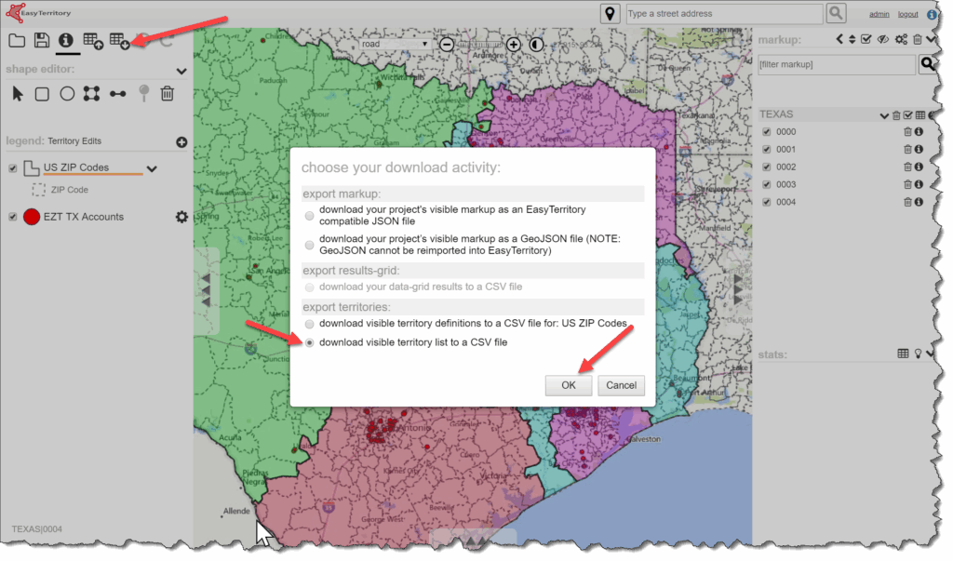Viewport: 953px width, 561px height.
Task: Click Cancel in the download dialog
Action: click(621, 385)
